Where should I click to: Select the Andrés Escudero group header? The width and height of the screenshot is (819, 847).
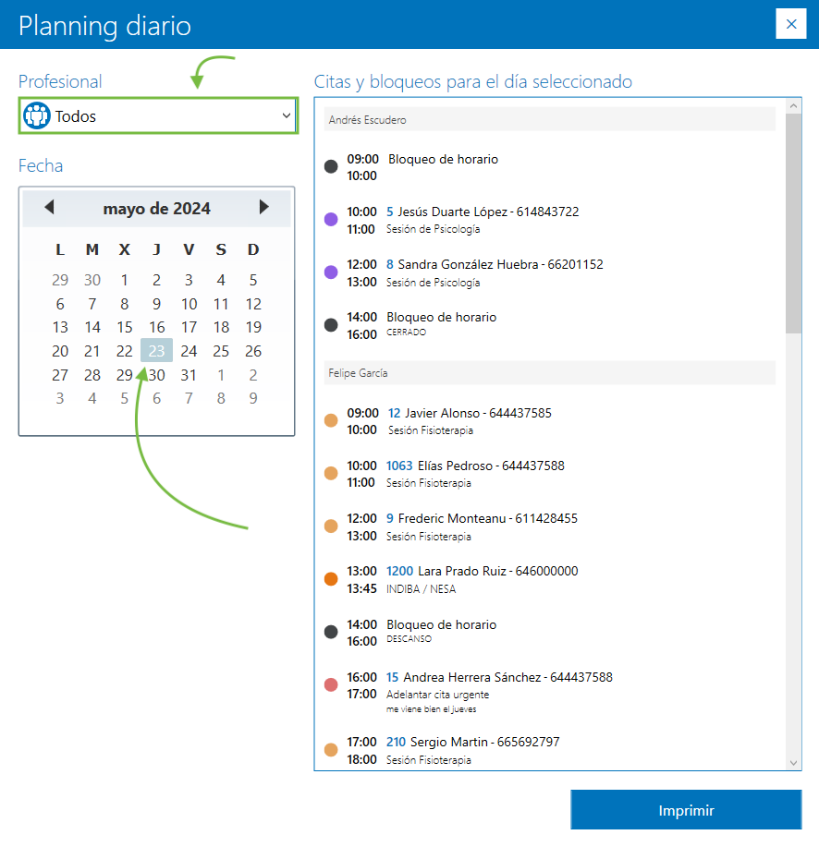tap(550, 120)
